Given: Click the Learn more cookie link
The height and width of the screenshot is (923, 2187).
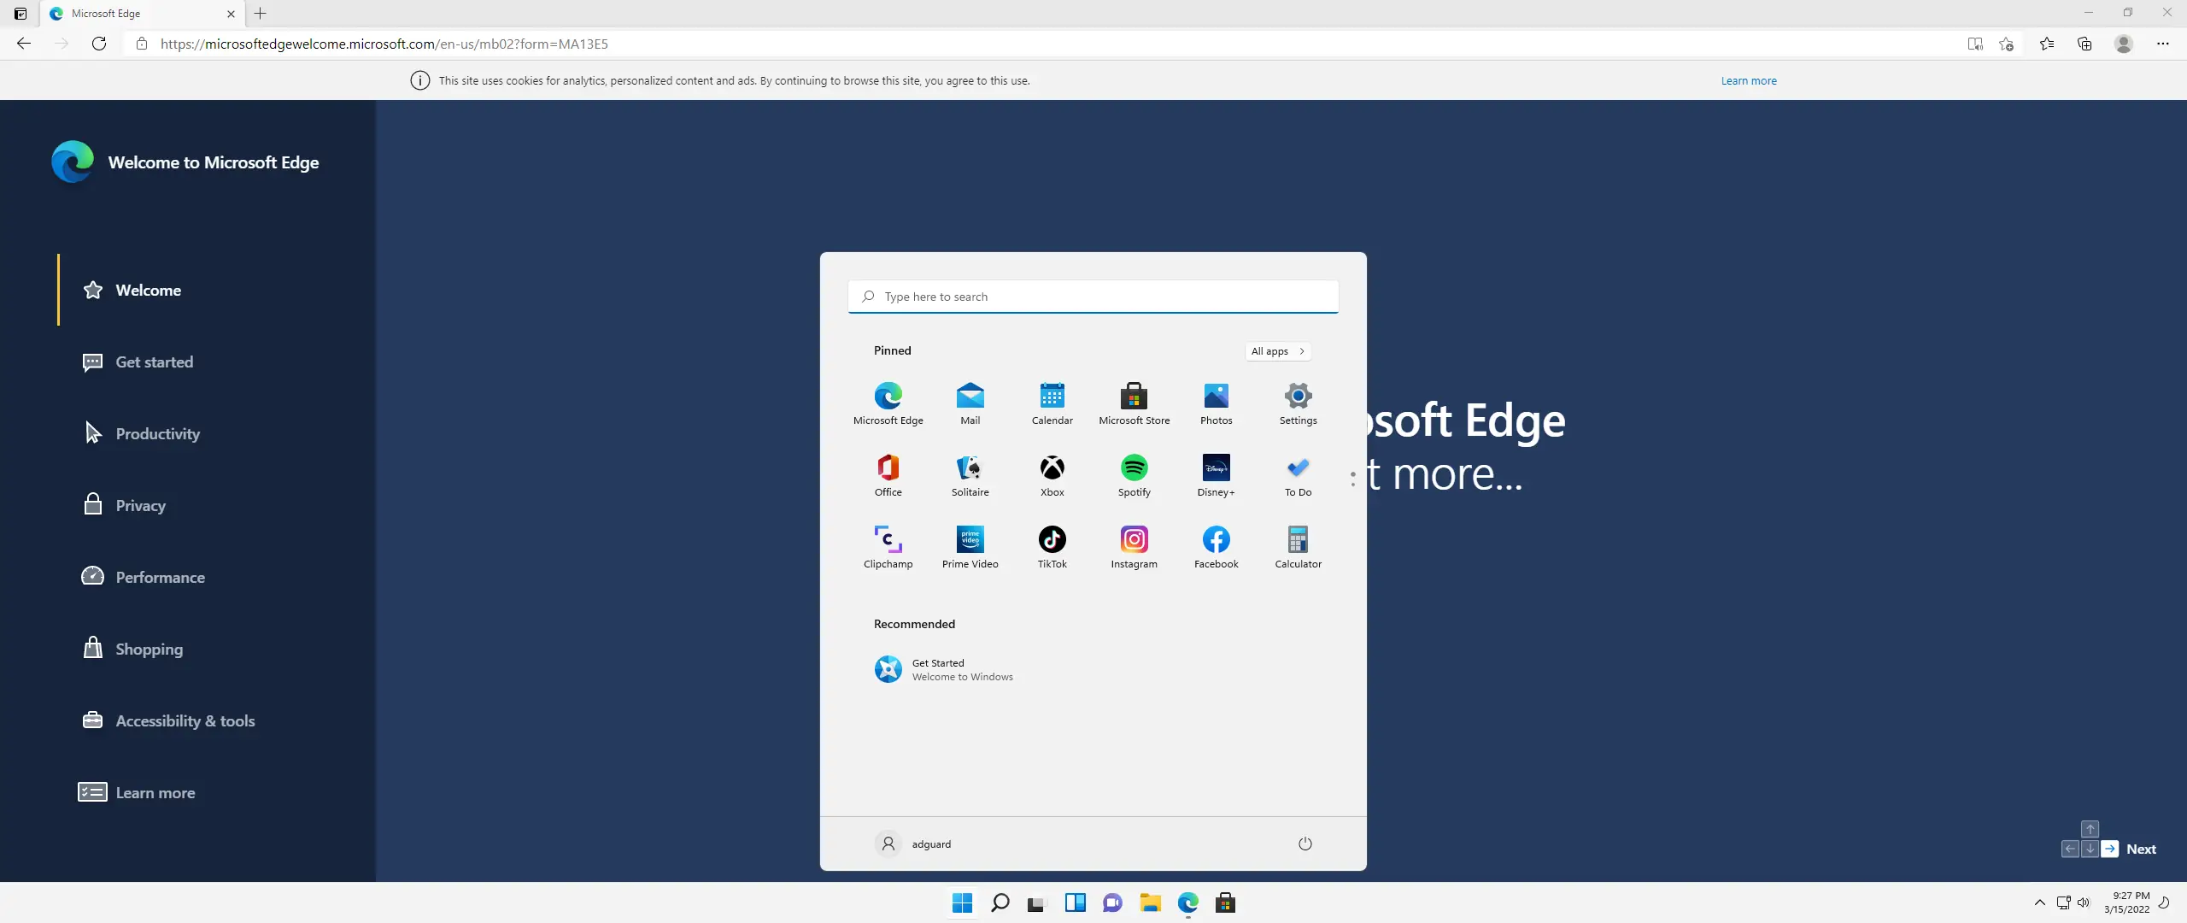Looking at the screenshot, I should (x=1748, y=80).
